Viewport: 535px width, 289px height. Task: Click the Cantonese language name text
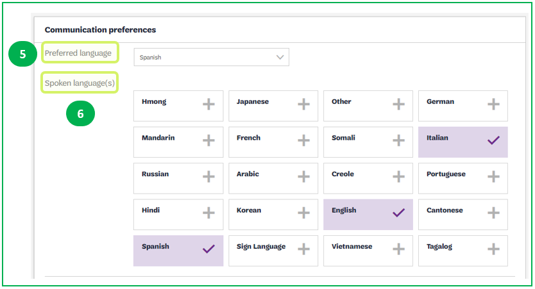click(445, 210)
